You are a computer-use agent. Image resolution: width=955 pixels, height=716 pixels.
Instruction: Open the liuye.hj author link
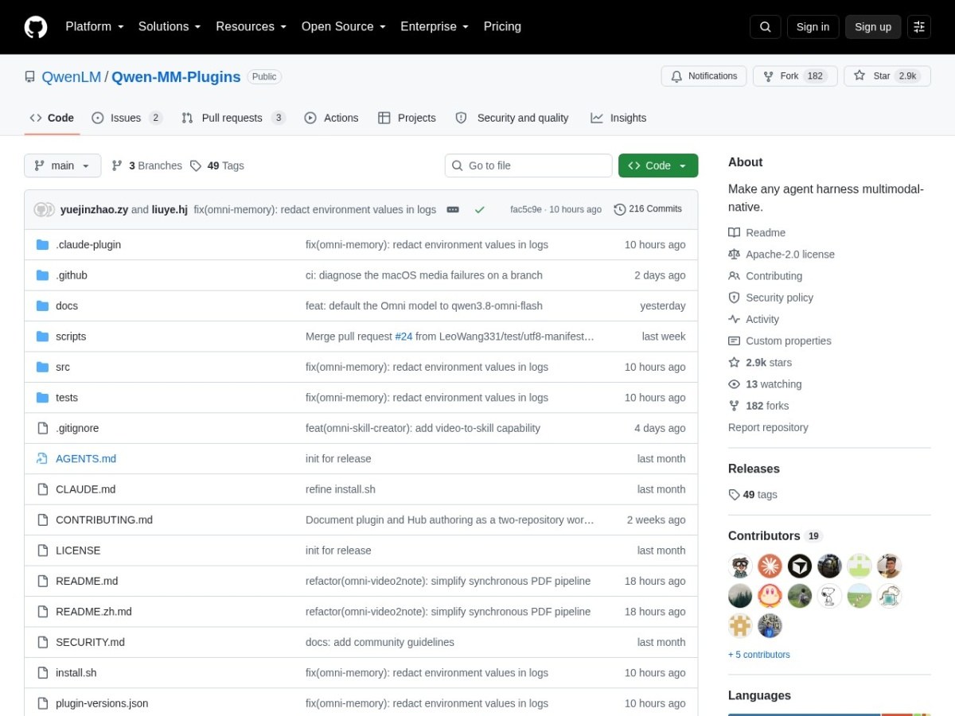click(170, 210)
